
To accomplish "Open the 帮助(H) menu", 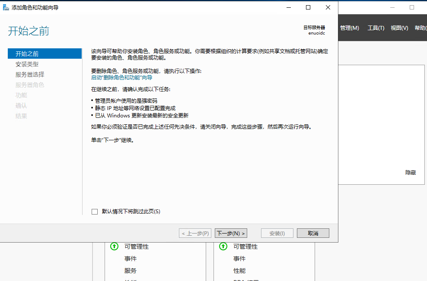I will click(420, 28).
